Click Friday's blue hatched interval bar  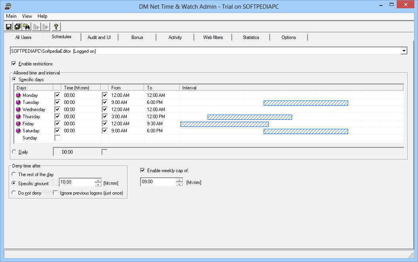click(225, 124)
